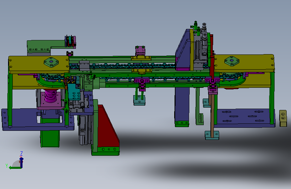Select the cyan bracket plate near left center
291x189 pixels.
click(74, 92)
